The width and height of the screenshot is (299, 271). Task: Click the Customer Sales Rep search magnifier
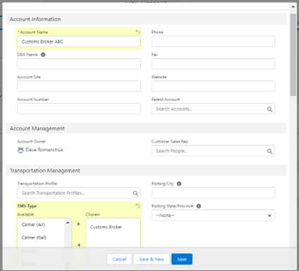[x=269, y=151]
